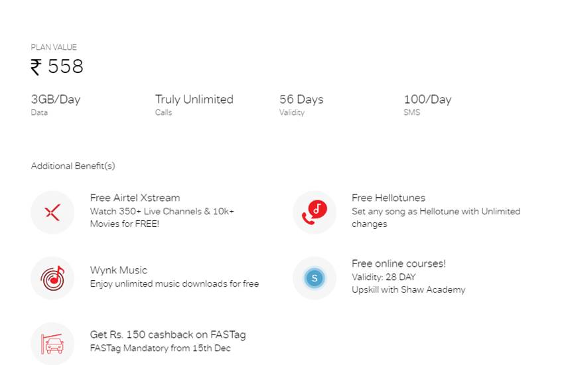The height and width of the screenshot is (365, 564).
Task: Click the 100/Day SMS detail
Action: click(x=427, y=100)
